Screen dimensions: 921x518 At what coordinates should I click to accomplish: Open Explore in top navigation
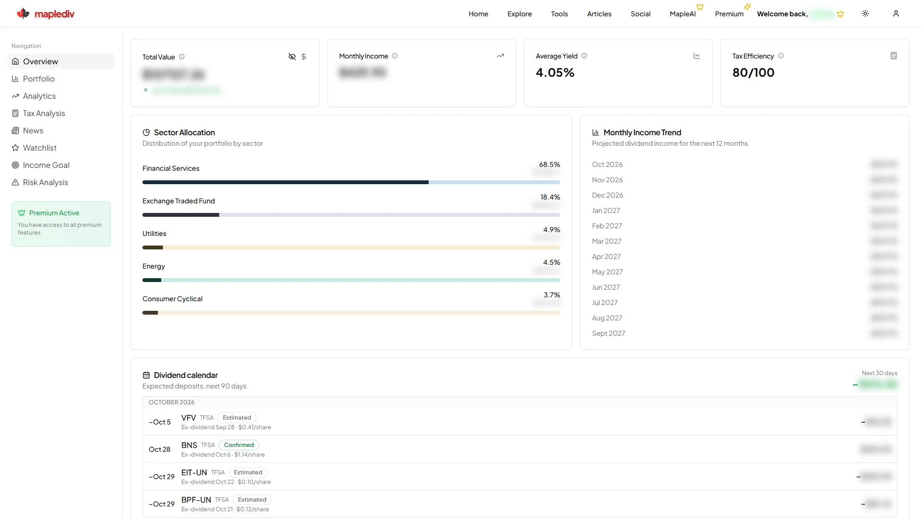(x=520, y=14)
